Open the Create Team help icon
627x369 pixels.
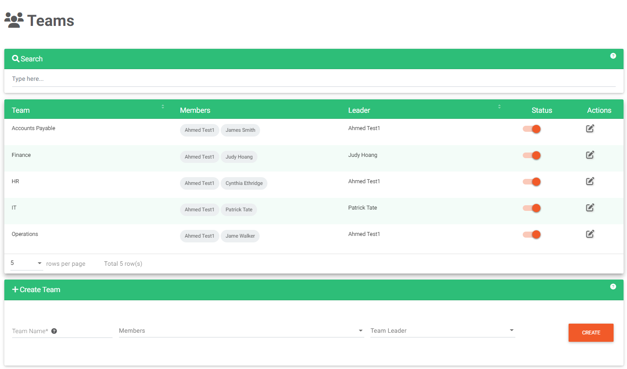point(613,286)
